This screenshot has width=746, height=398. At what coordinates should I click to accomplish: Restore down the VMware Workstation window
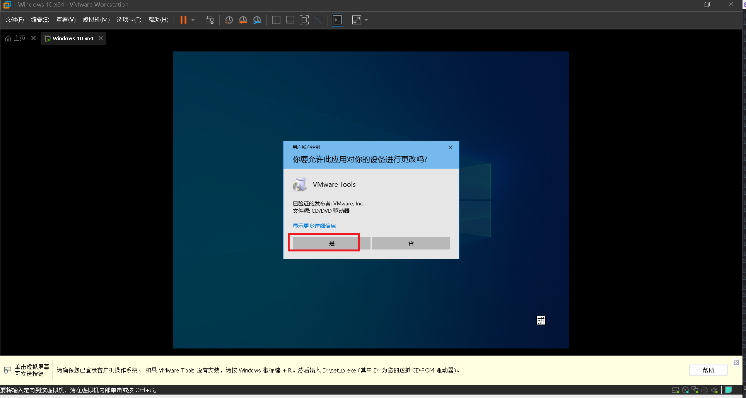[707, 5]
